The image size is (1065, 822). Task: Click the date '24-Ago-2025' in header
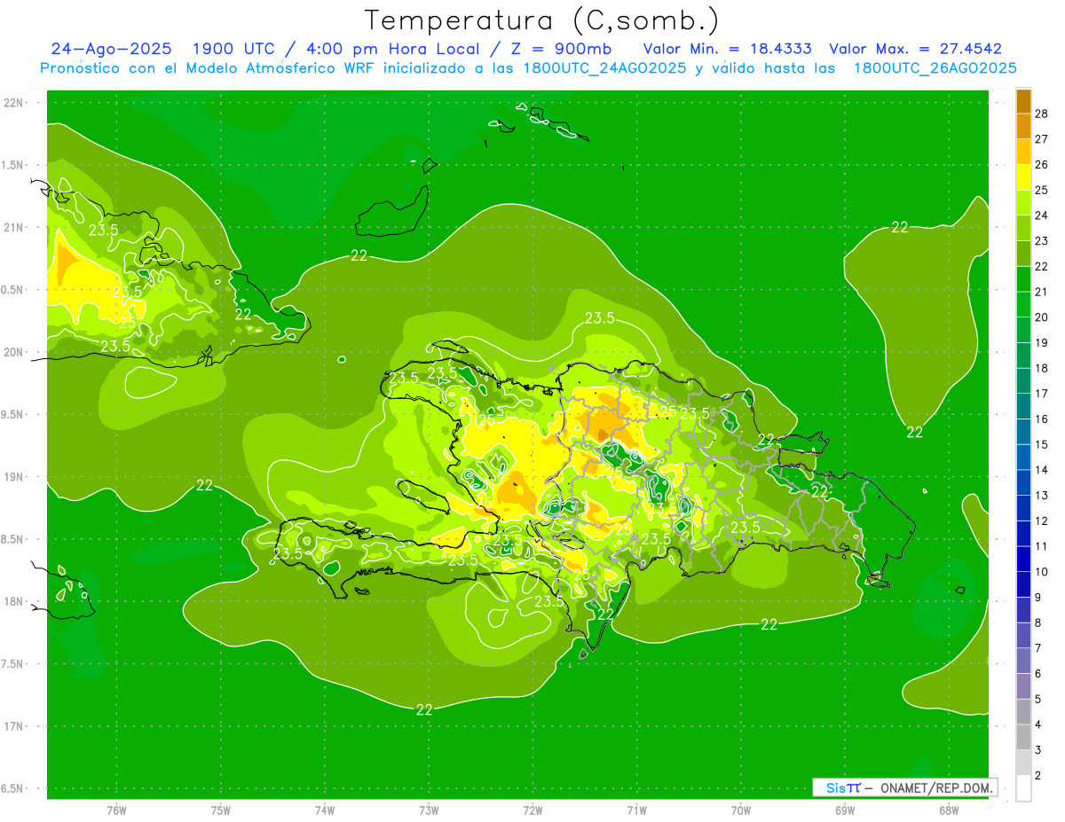click(111, 49)
